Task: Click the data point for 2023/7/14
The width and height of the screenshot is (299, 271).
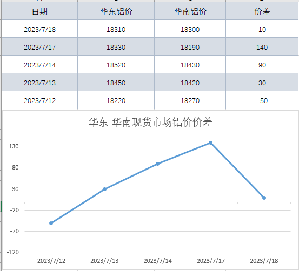Action: pos(157,164)
